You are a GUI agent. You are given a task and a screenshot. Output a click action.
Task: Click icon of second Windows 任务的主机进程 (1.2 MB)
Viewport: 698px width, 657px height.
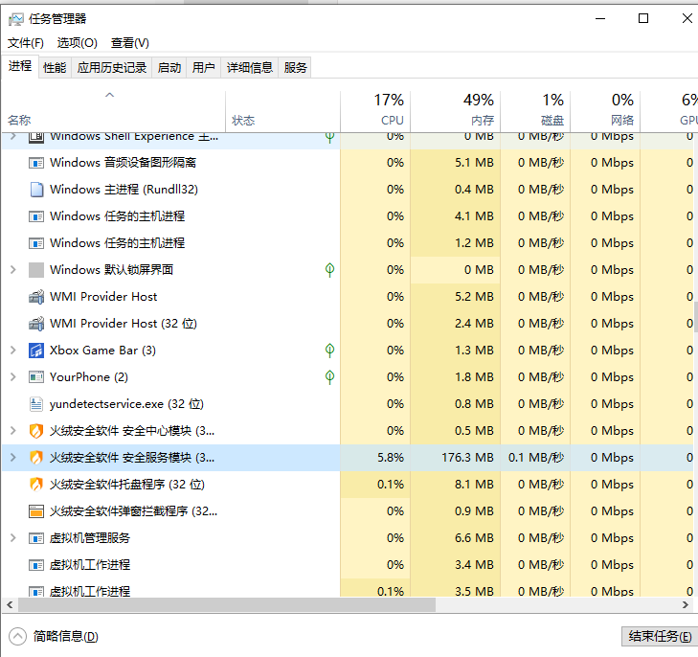click(36, 243)
